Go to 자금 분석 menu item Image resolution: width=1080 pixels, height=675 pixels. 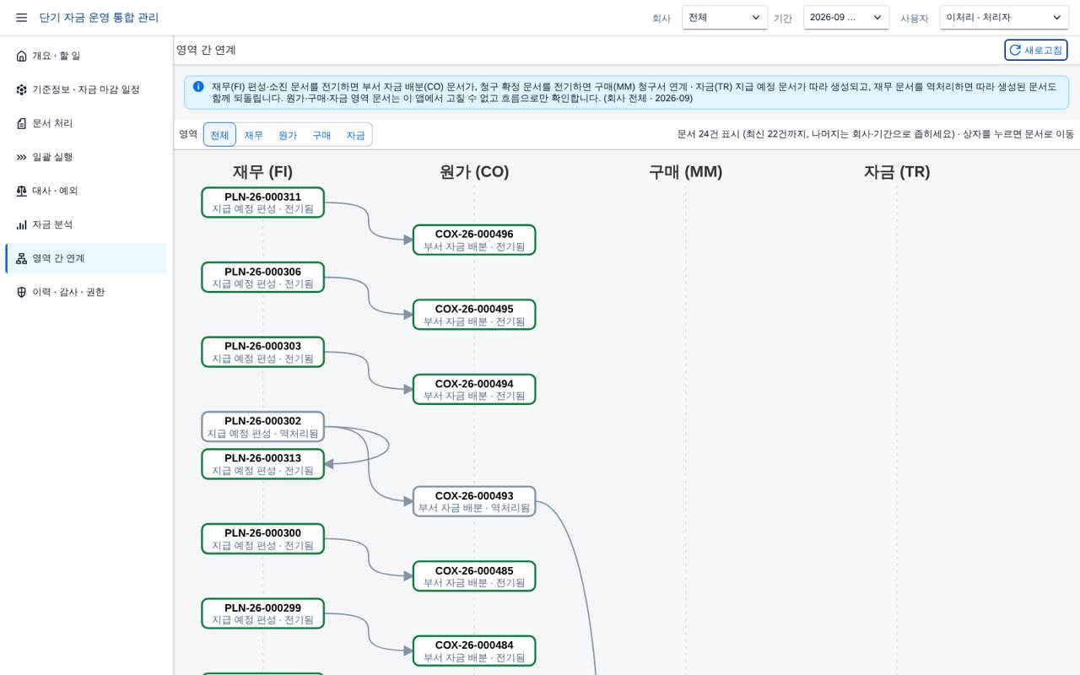tap(86, 224)
